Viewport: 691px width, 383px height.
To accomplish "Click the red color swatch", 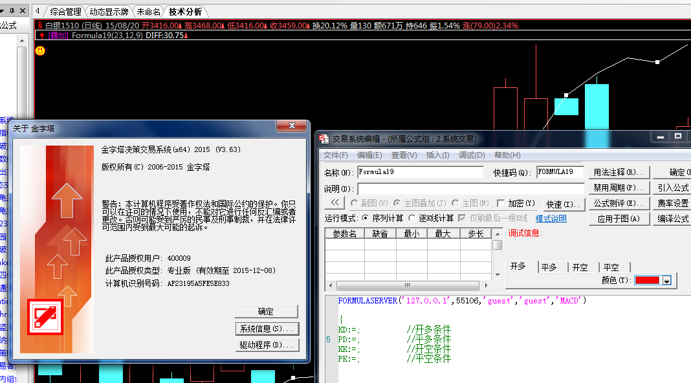I will 647,281.
